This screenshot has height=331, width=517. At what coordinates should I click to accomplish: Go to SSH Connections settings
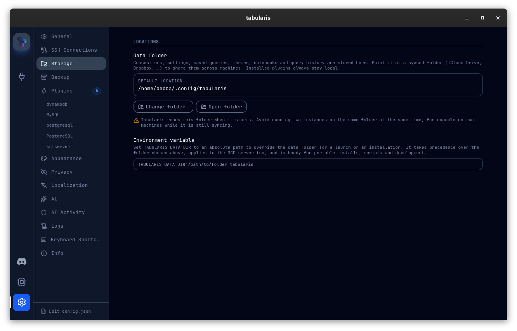point(71,50)
